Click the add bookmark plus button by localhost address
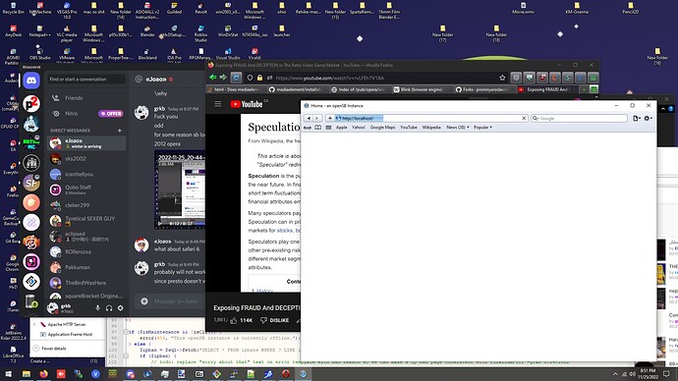Viewport: 678px width, 381px height. [329, 118]
